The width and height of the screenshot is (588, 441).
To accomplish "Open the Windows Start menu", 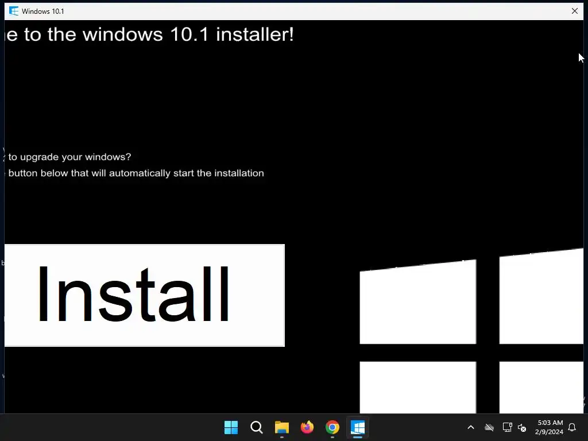I will [x=231, y=427].
